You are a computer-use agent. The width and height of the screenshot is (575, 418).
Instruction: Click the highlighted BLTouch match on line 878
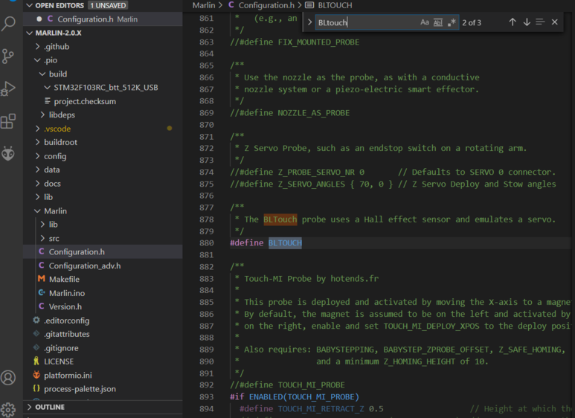[280, 219]
